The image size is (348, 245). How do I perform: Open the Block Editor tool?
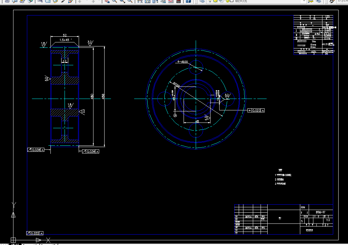[71, 1]
